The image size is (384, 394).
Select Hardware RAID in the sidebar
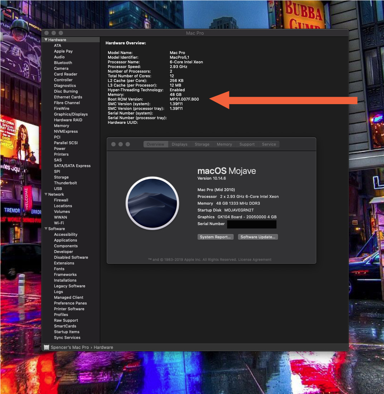click(x=68, y=120)
